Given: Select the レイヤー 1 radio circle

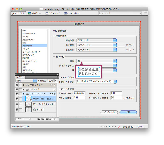Looking at the screenshot, I should (x=55, y=90).
